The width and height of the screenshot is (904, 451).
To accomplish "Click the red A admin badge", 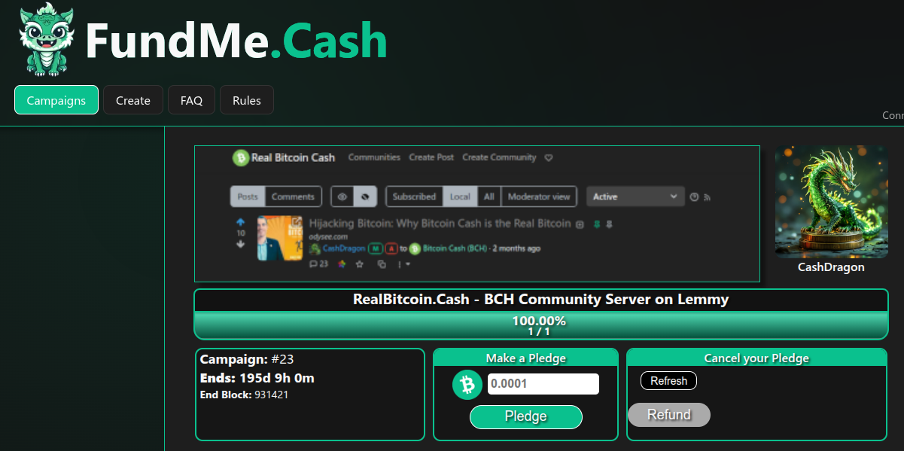I will point(391,248).
